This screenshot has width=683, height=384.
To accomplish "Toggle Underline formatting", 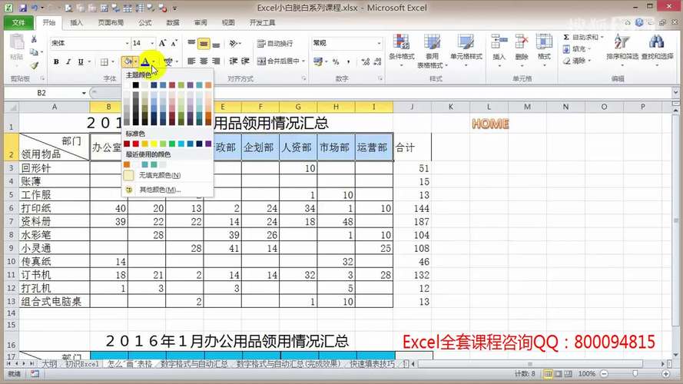I will click(81, 61).
